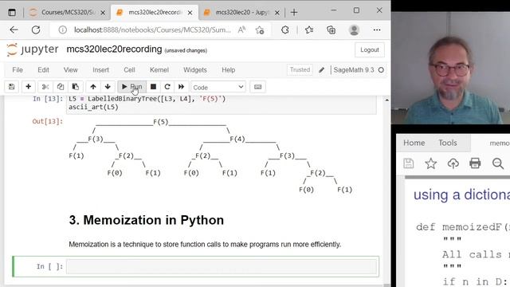Image resolution: width=510 pixels, height=287 pixels.
Task: Open the browser profile avatar
Action: click(x=354, y=30)
